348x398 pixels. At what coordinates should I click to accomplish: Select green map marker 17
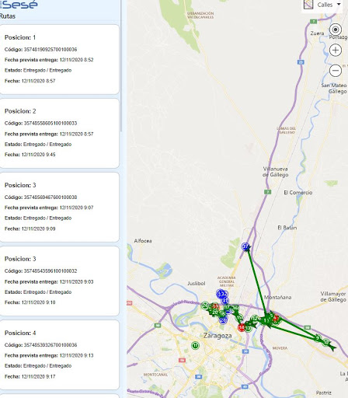point(227,308)
